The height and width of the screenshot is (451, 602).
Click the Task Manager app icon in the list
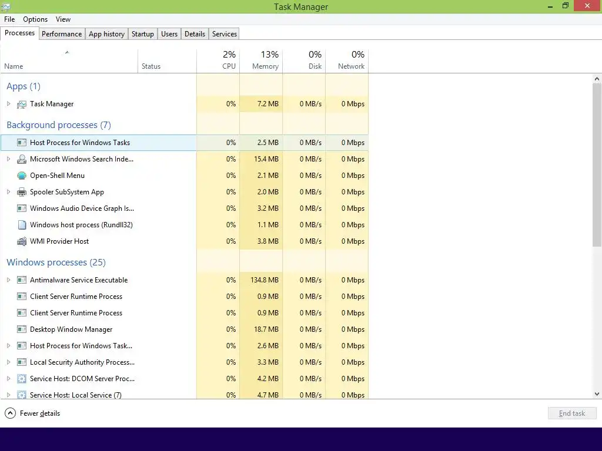coord(22,104)
